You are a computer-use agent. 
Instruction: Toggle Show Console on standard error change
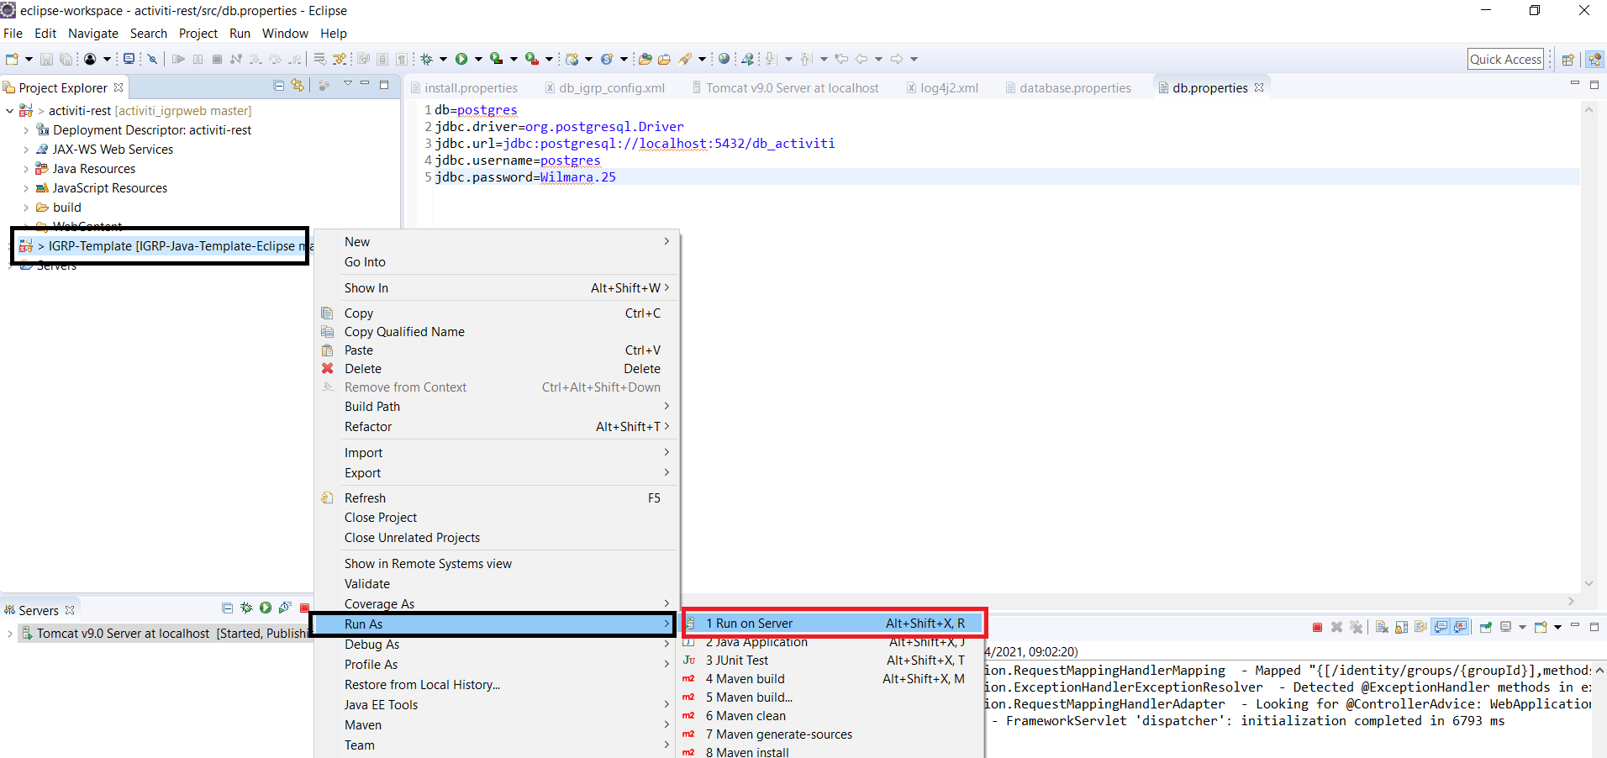pos(1460,627)
